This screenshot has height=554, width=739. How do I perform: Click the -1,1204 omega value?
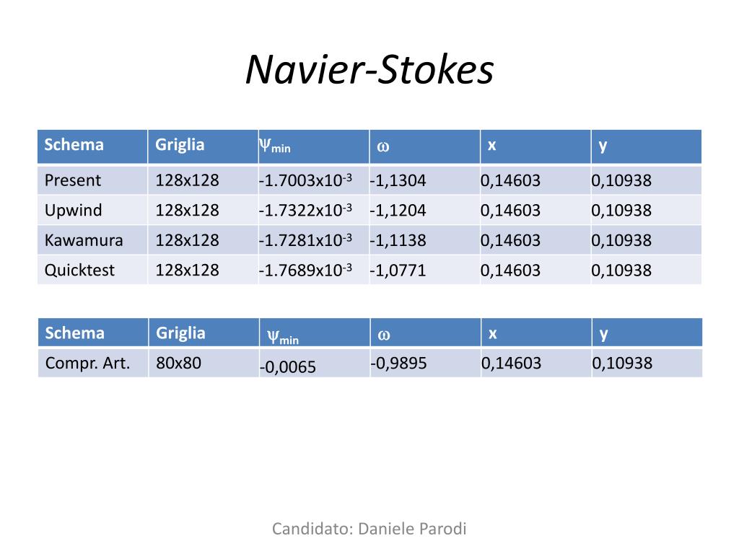[x=398, y=210]
